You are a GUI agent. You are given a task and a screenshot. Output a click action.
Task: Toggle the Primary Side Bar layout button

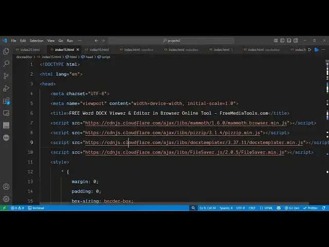282,41
